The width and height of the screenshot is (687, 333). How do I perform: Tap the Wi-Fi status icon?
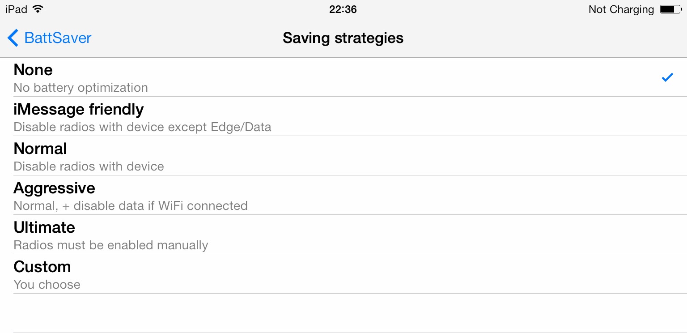click(38, 9)
